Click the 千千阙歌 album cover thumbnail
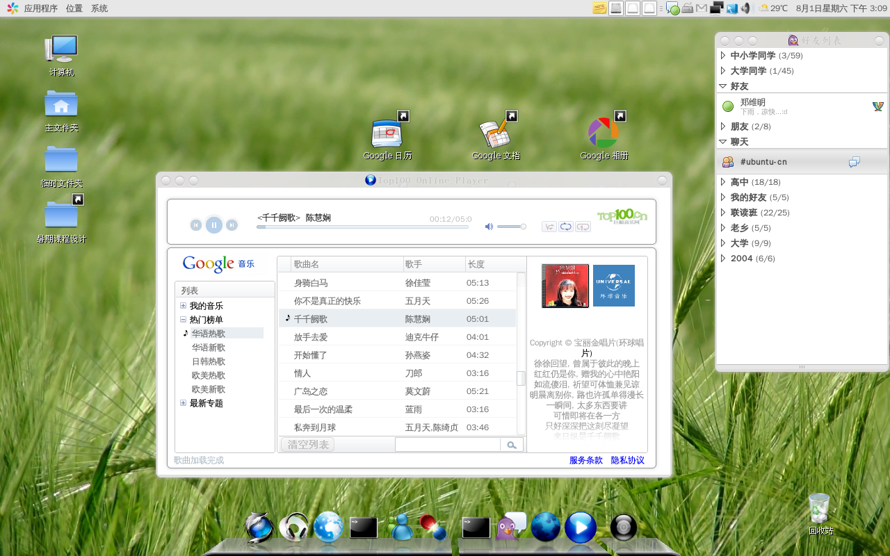 tap(565, 286)
